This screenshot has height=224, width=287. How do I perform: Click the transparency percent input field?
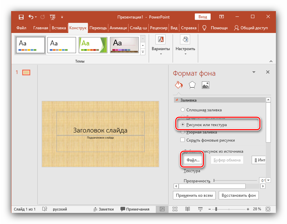click(262, 181)
